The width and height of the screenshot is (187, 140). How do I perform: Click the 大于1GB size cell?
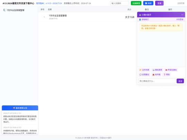tap(130, 17)
